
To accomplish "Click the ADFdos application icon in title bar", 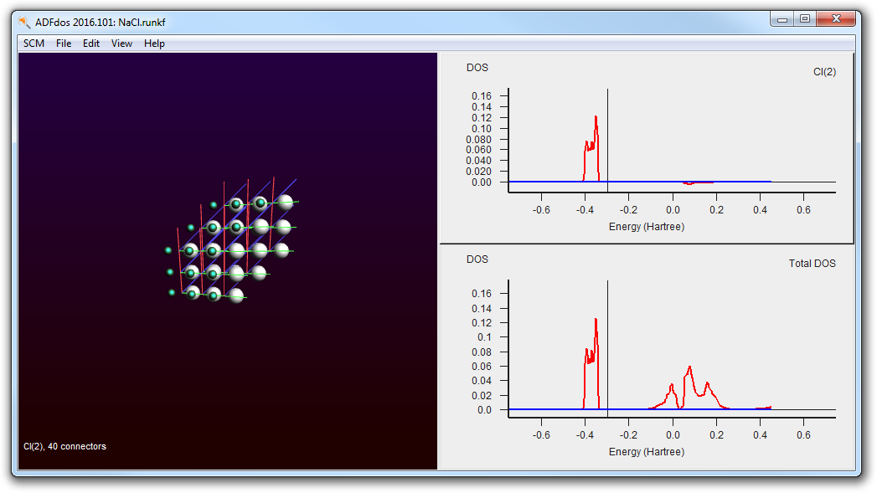I will (24, 23).
